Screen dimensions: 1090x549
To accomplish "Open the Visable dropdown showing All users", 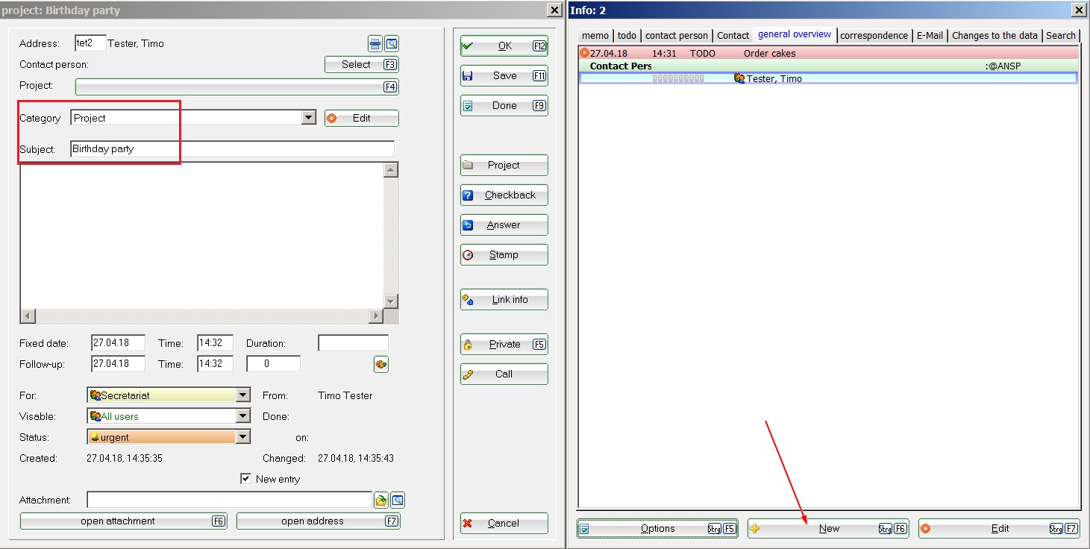I will click(243, 416).
